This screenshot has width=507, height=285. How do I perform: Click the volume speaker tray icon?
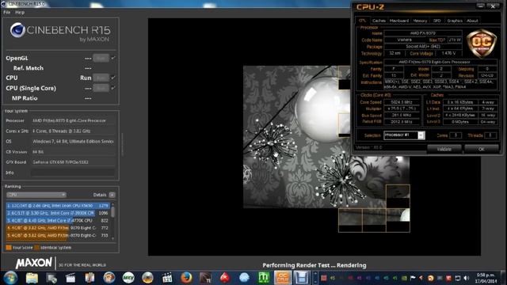click(467, 278)
